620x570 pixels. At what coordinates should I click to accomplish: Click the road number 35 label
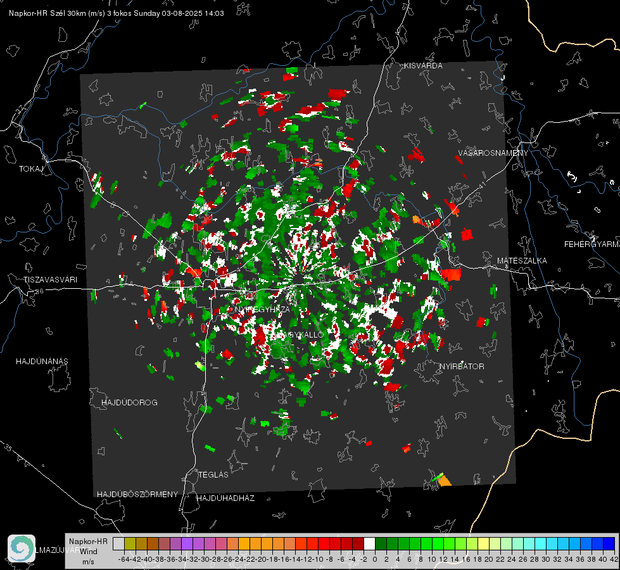[8, 448]
